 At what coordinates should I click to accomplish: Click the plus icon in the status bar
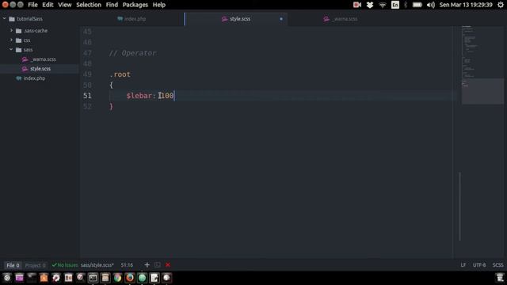point(147,265)
